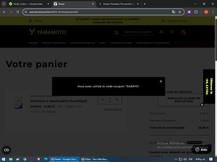Open the Brave browser taskbar icon
The width and height of the screenshot is (217, 162).
click(x=39, y=159)
